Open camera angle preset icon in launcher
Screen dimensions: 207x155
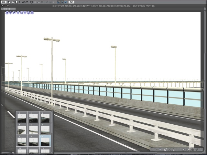pyautogui.click(x=165, y=150)
